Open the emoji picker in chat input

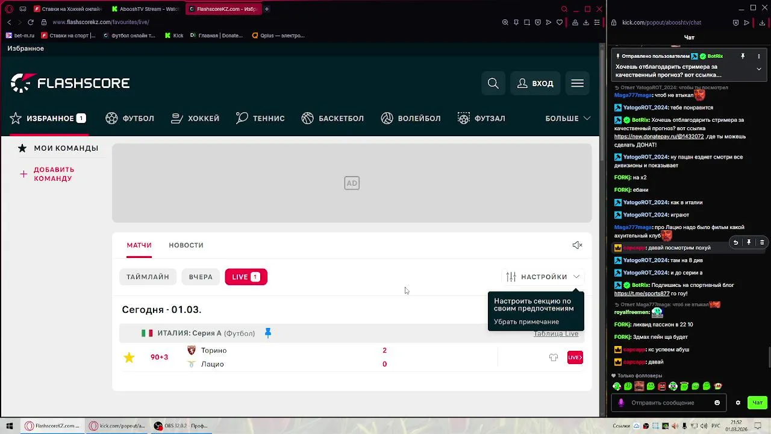[717, 403]
